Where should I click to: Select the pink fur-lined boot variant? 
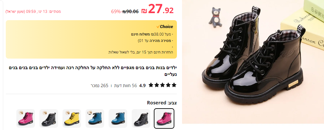pos(26,118)
